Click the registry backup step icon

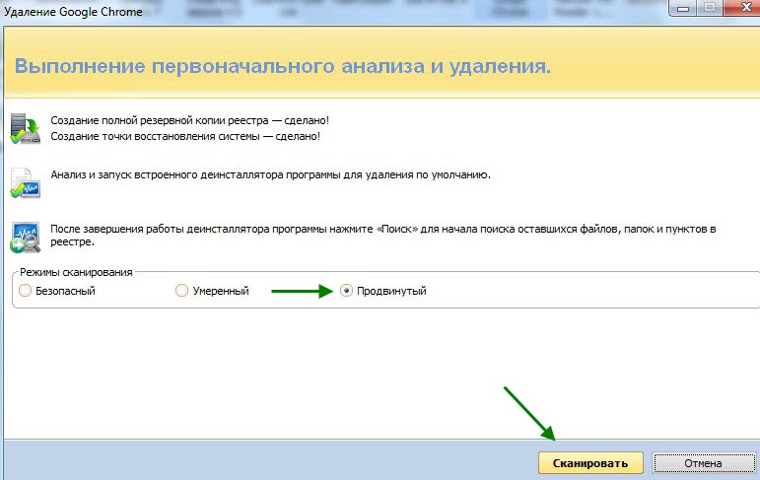pyautogui.click(x=22, y=128)
